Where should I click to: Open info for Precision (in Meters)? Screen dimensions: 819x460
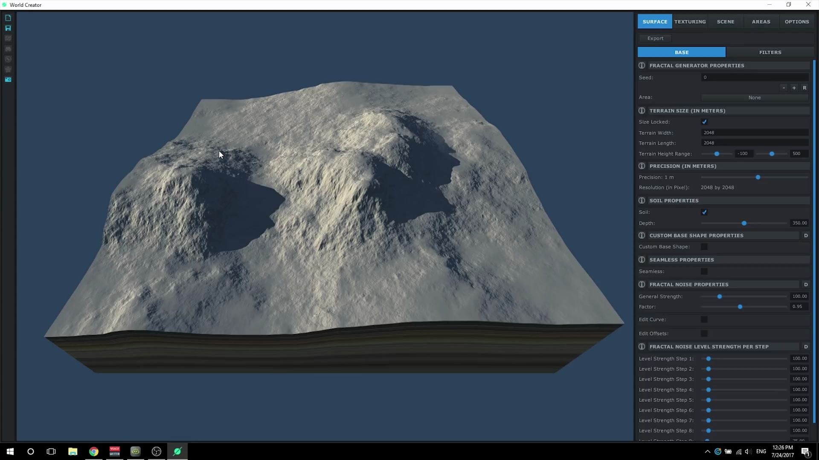click(x=642, y=166)
